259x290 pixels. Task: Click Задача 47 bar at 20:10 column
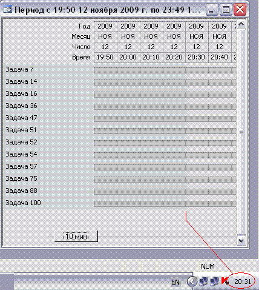pos(151,119)
